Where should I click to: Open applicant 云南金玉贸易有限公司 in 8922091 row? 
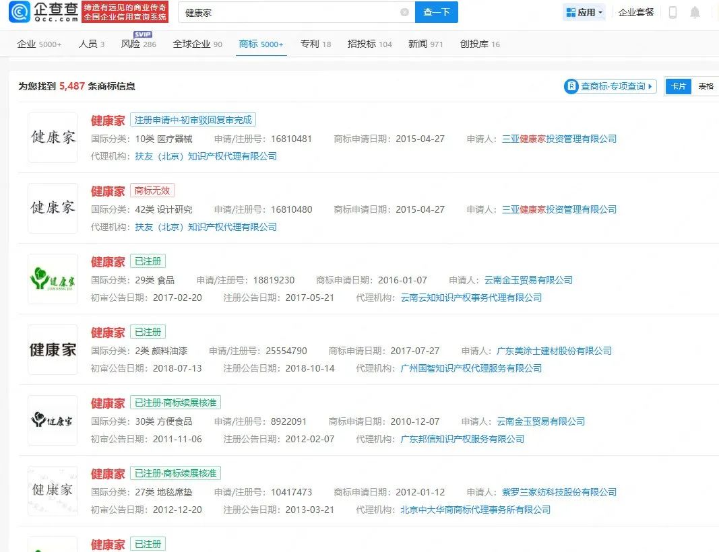(x=540, y=421)
